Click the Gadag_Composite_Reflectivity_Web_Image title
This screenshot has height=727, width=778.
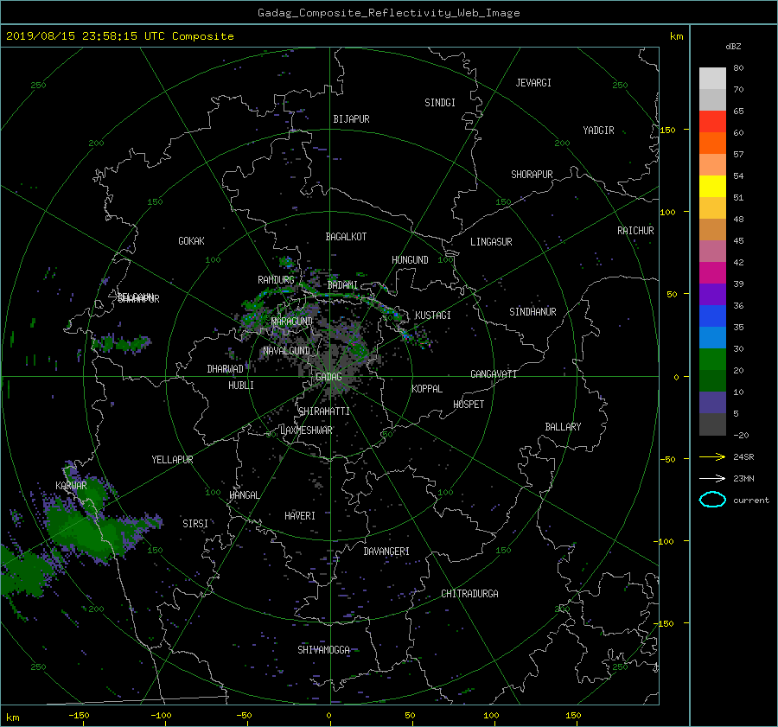tap(388, 13)
